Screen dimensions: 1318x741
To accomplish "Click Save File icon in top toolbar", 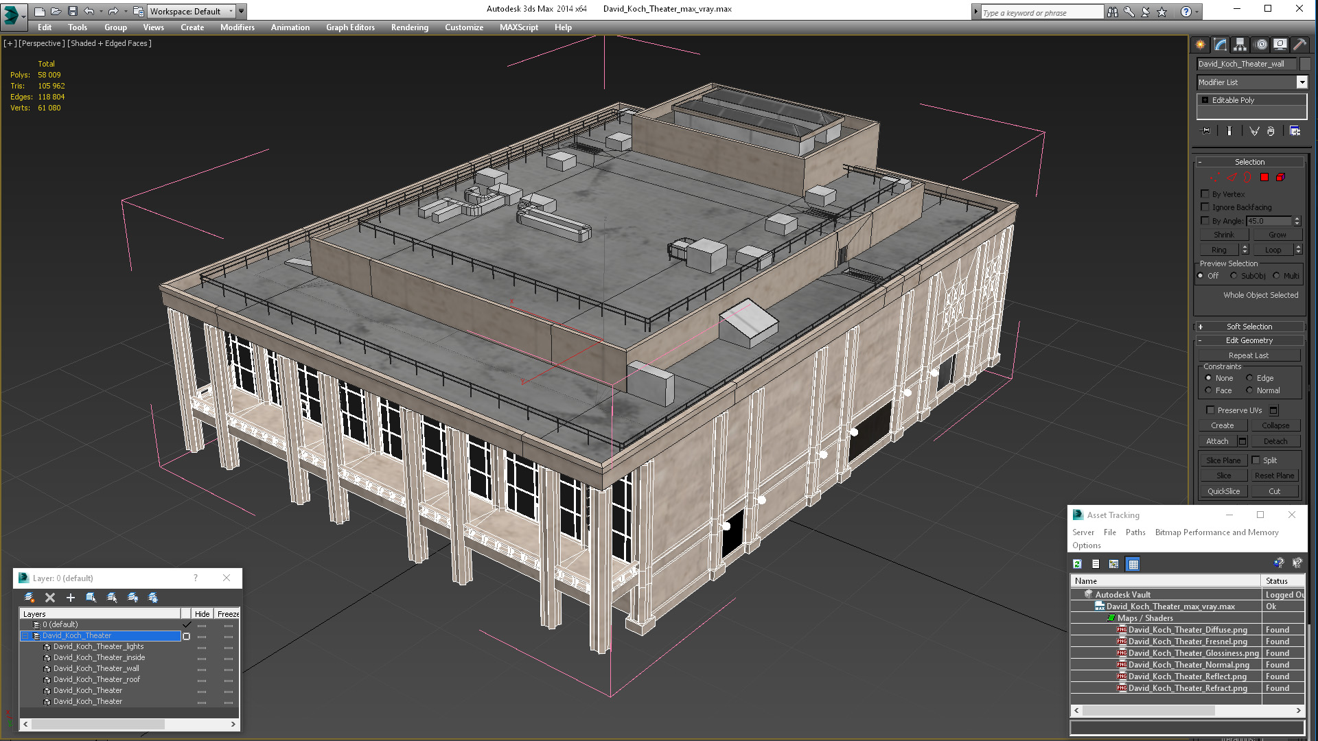I will [73, 11].
